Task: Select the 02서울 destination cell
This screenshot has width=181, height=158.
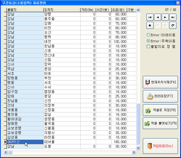Action: pos(62,142)
